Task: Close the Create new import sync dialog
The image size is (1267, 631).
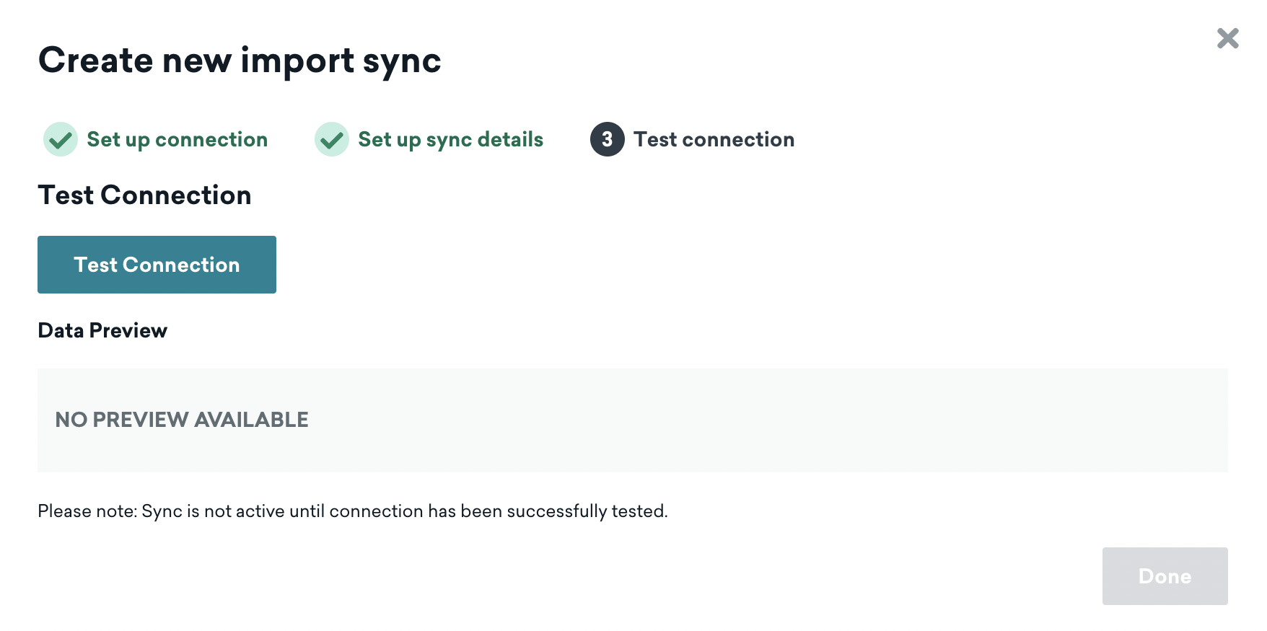Action: pos(1227,38)
